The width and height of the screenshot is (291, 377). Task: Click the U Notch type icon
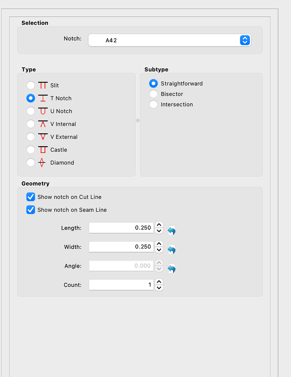pyautogui.click(x=42, y=111)
